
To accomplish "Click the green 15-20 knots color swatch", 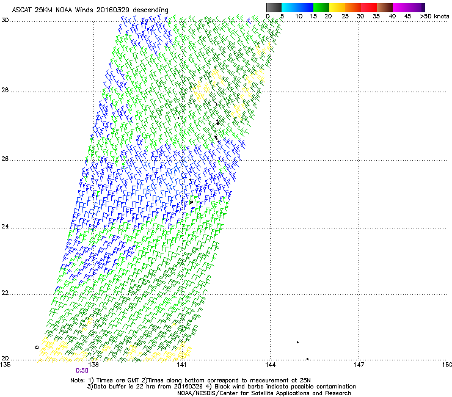I will click(x=321, y=7).
